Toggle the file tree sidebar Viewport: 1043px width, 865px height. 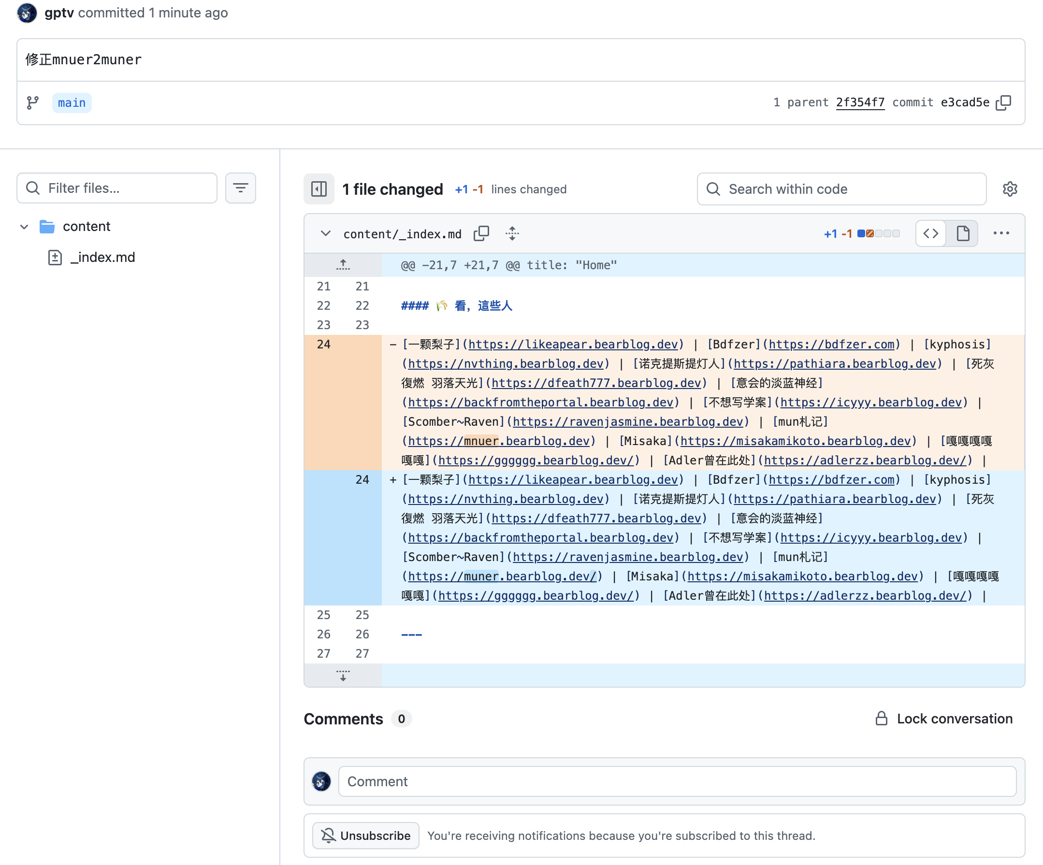[319, 189]
